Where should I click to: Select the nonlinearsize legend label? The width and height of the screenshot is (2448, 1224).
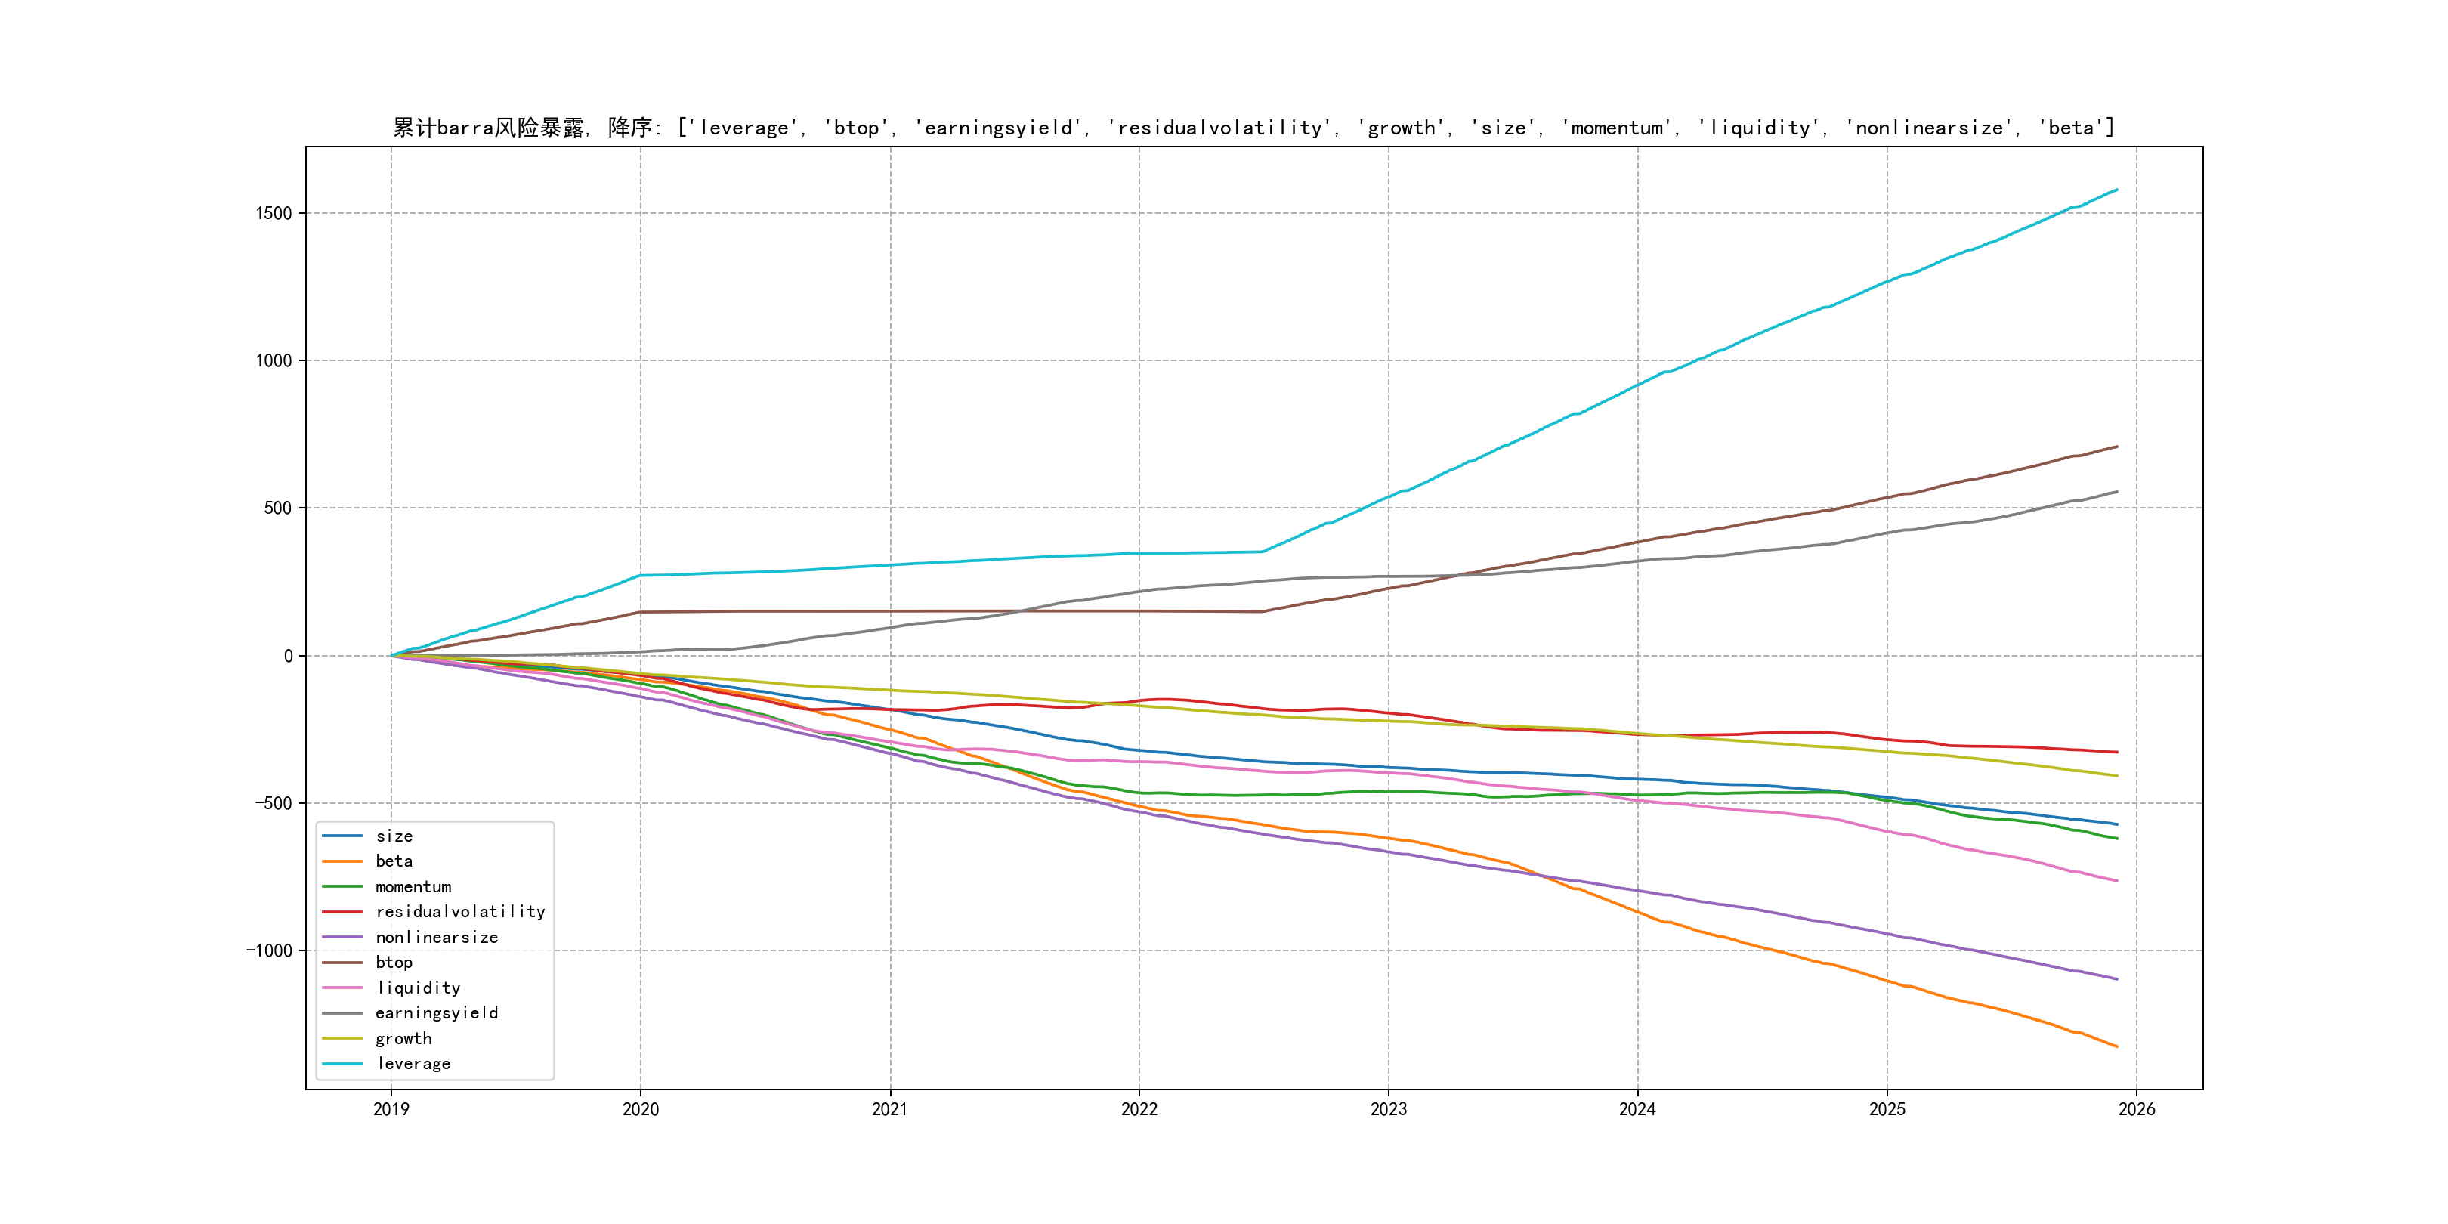pyautogui.click(x=436, y=937)
